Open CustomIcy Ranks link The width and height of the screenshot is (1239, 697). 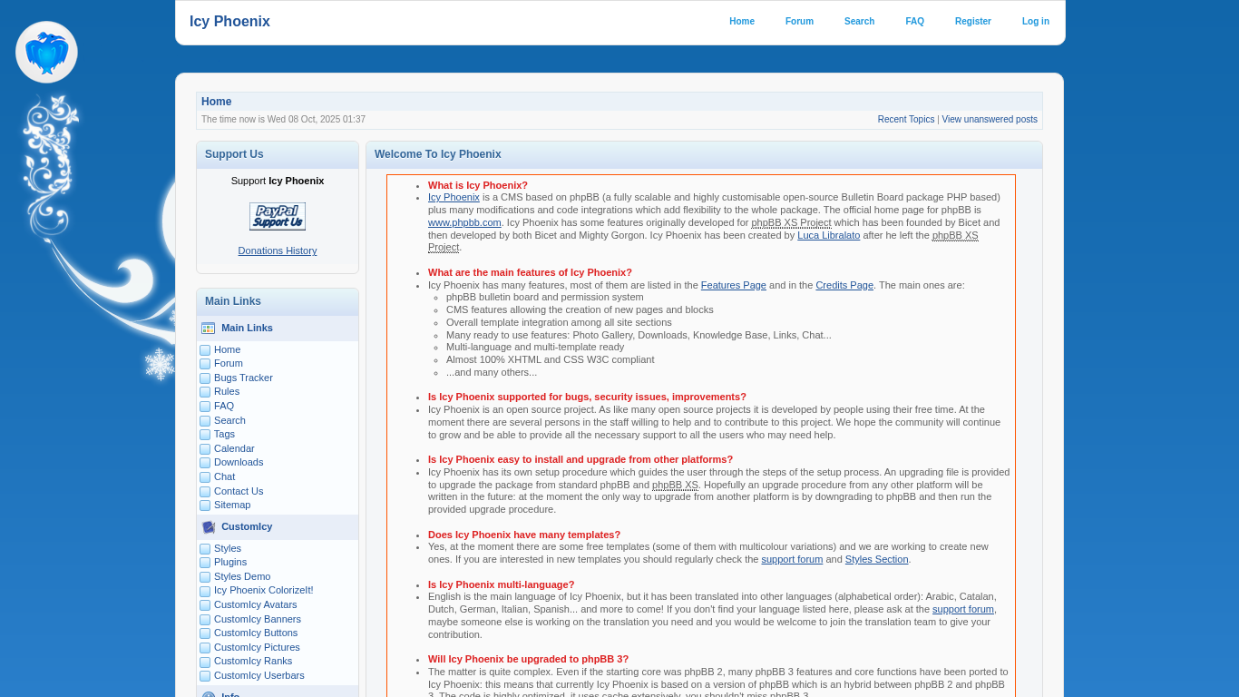tap(253, 661)
